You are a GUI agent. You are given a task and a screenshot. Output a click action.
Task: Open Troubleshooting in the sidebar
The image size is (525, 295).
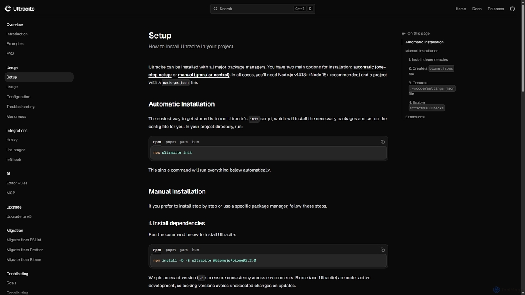(x=21, y=107)
